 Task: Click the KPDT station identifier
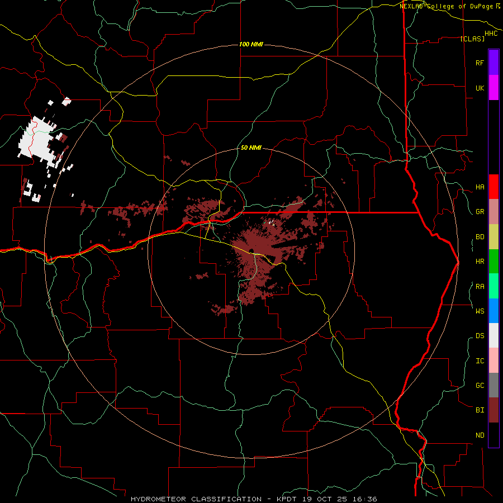[x=287, y=499]
